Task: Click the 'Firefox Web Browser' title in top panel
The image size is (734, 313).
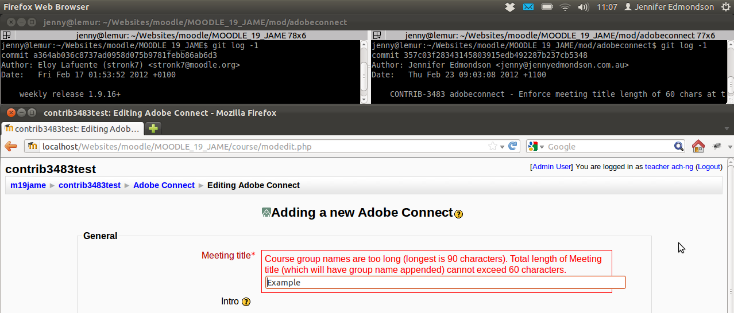Action: (47, 7)
